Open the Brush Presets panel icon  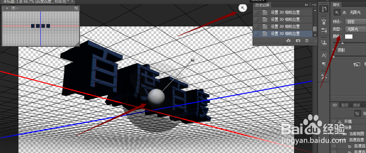click(x=324, y=22)
